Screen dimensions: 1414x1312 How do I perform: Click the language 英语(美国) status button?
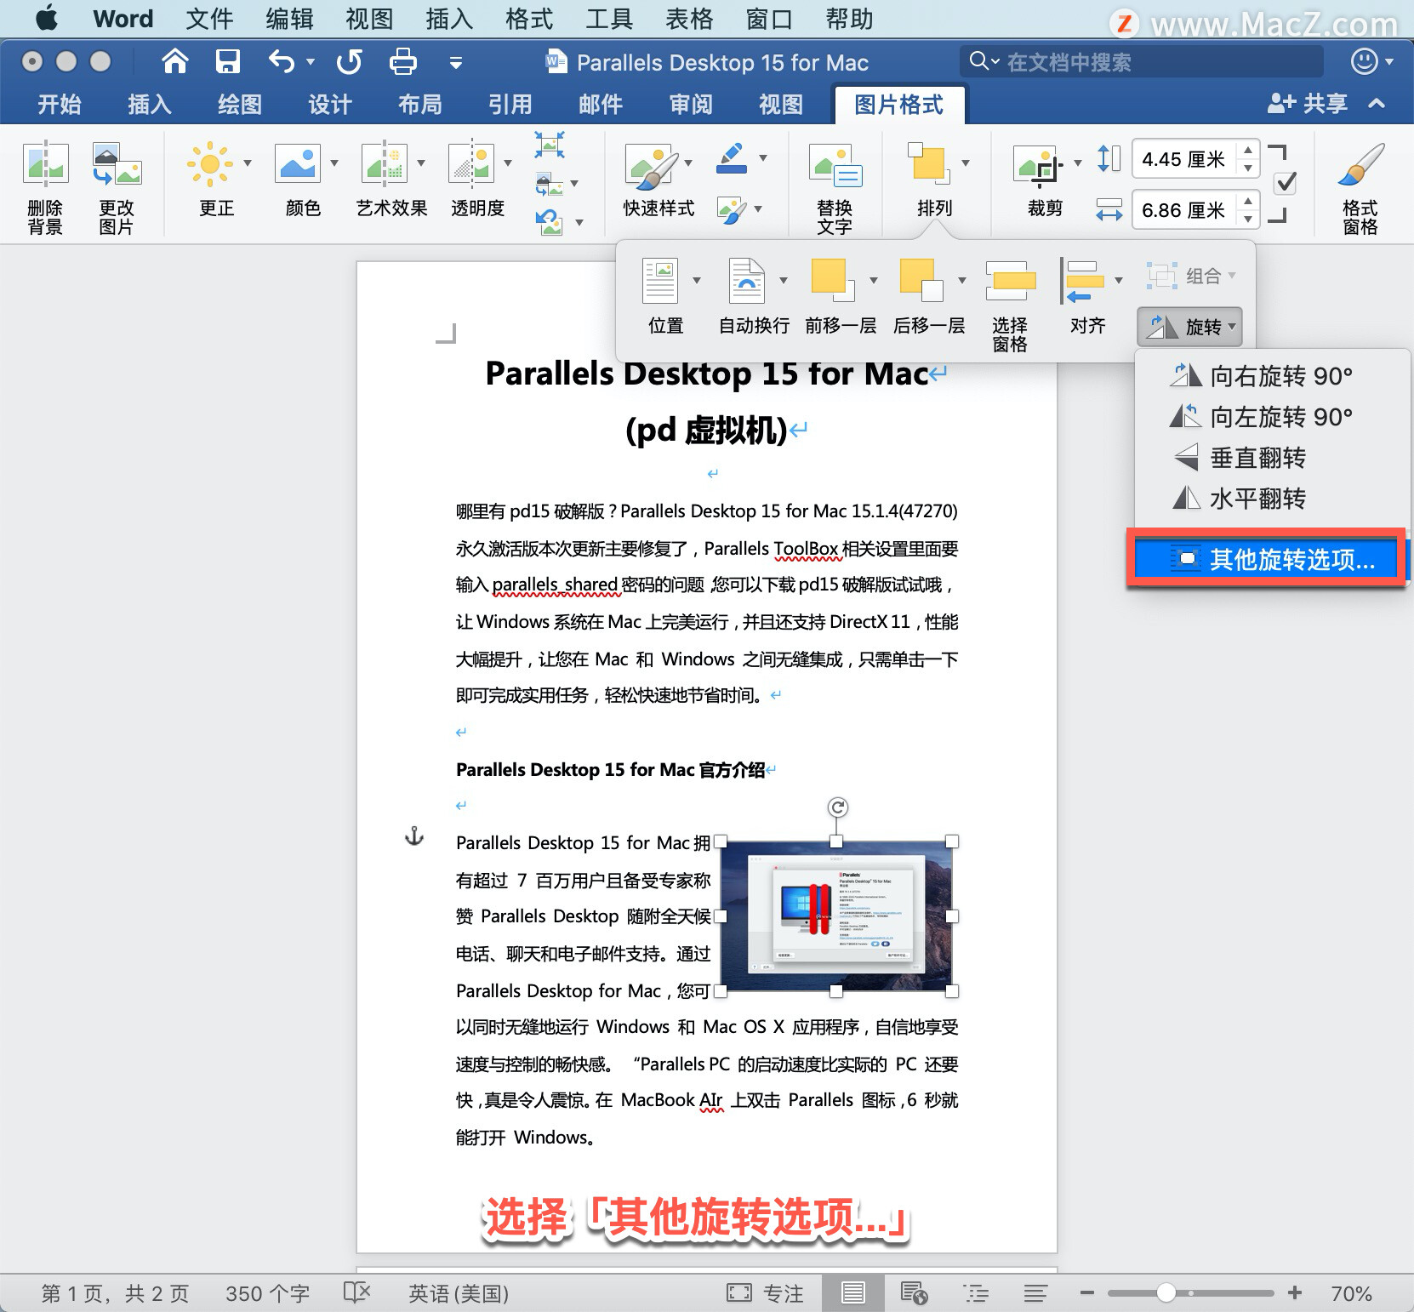point(459,1293)
